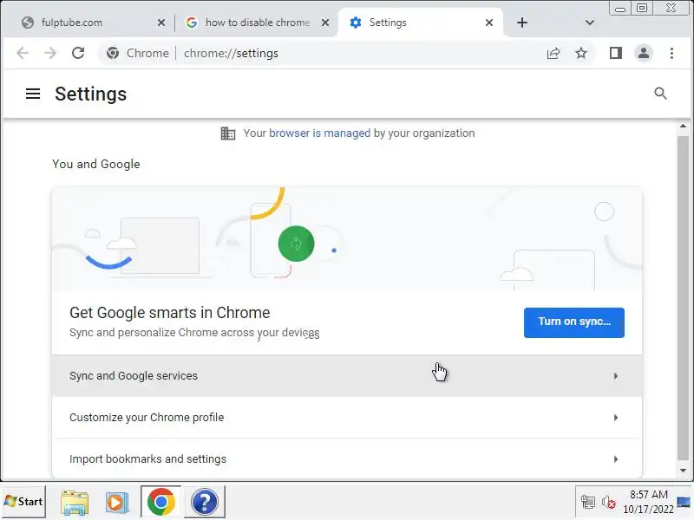Expand Customize your Chrome profile arrow
Viewport: 694px width, 520px height.
click(x=616, y=418)
